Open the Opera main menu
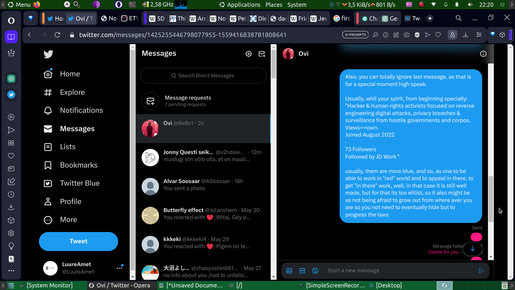This screenshot has height=290, width=515. [11, 21]
